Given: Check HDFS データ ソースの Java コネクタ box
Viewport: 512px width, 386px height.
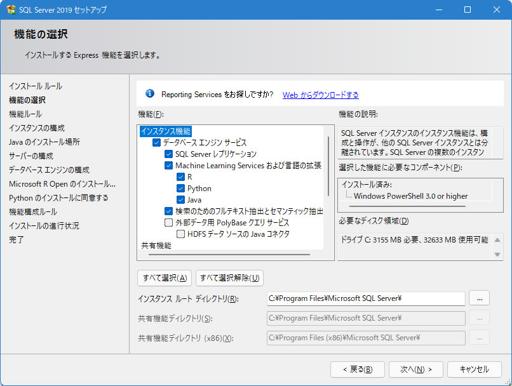Looking at the screenshot, I should pyautogui.click(x=180, y=234).
